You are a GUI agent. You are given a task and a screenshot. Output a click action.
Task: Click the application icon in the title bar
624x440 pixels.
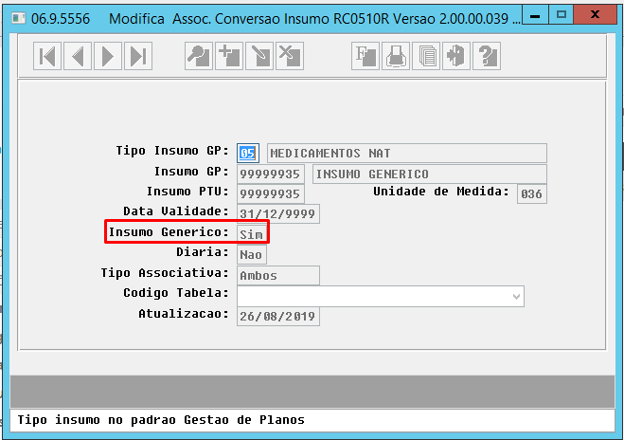coord(18,18)
